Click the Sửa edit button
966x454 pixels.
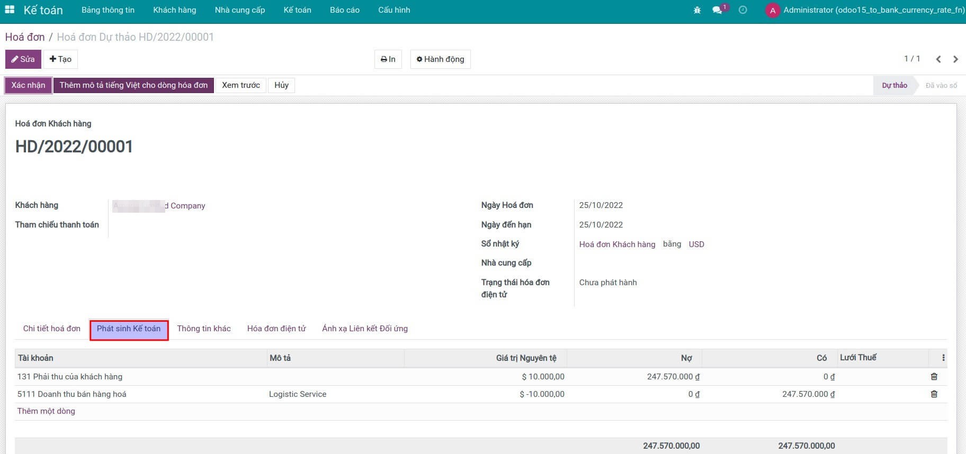point(23,59)
